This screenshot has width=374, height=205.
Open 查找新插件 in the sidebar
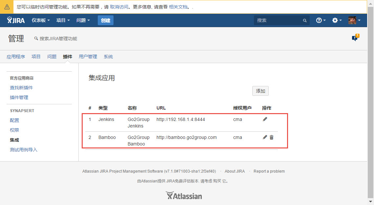pos(21,88)
